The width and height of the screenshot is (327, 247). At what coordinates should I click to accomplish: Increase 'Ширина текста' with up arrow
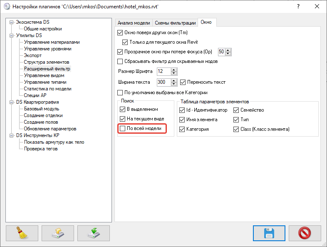click(x=174, y=81)
